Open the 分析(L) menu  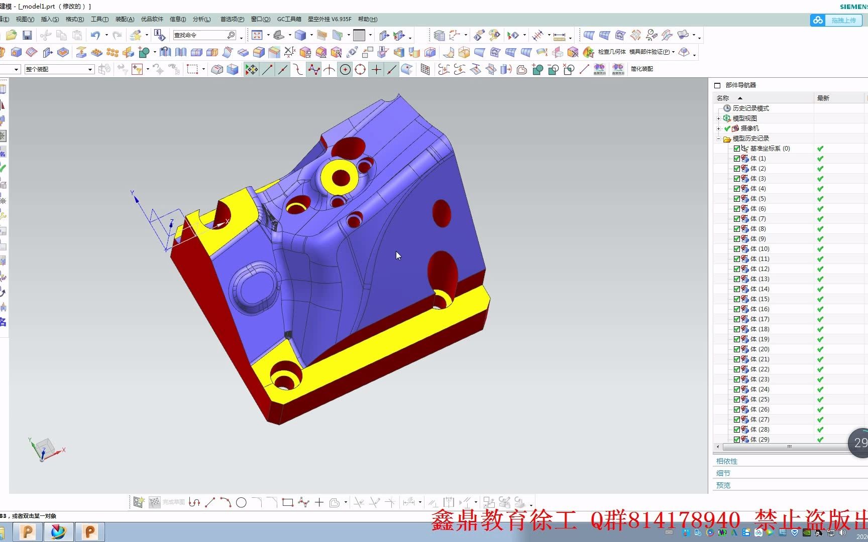202,19
